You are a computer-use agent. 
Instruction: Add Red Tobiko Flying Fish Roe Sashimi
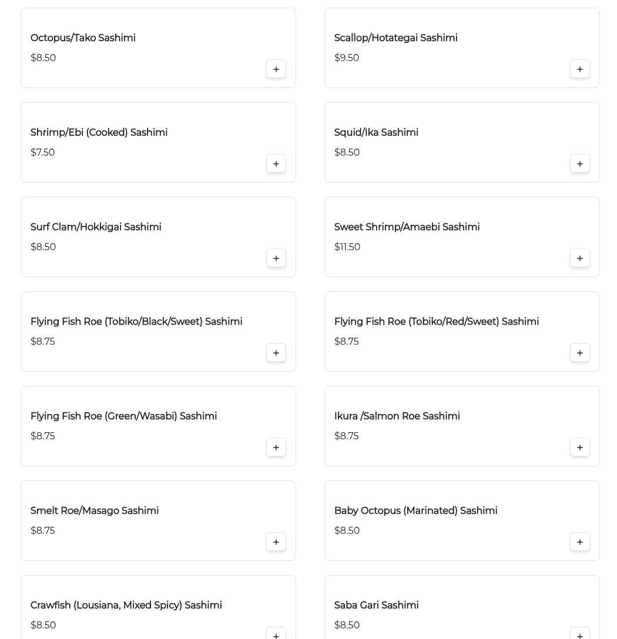tap(580, 353)
